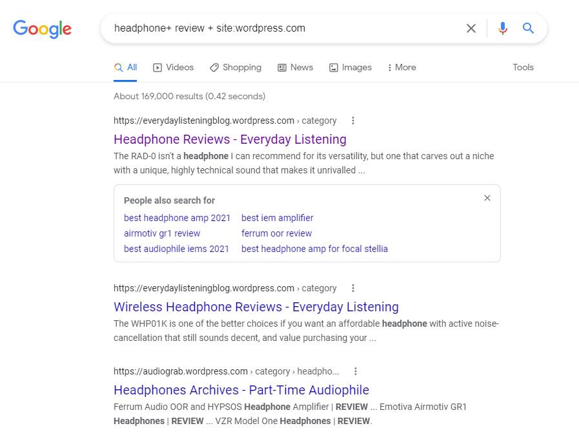Open Wireless Headphone Reviews - Everyday Listening
This screenshot has height=446, width=579.
pyautogui.click(x=256, y=307)
